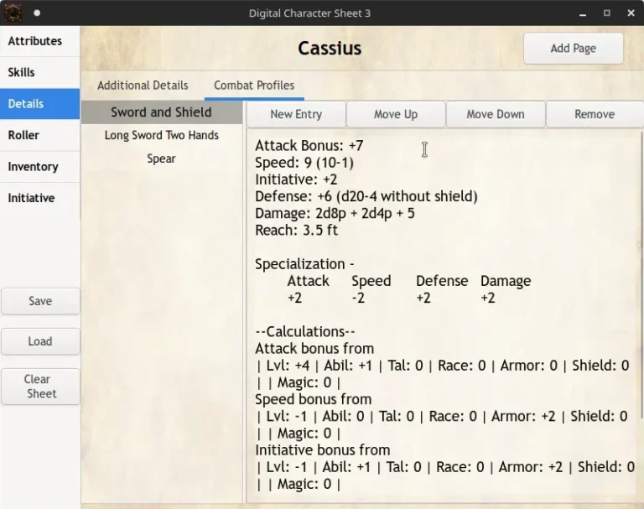Minimize the Digital Character Sheet window
The width and height of the screenshot is (644, 509).
[x=583, y=13]
